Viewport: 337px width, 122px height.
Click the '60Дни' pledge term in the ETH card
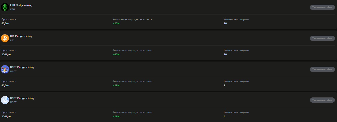pos(5,24)
